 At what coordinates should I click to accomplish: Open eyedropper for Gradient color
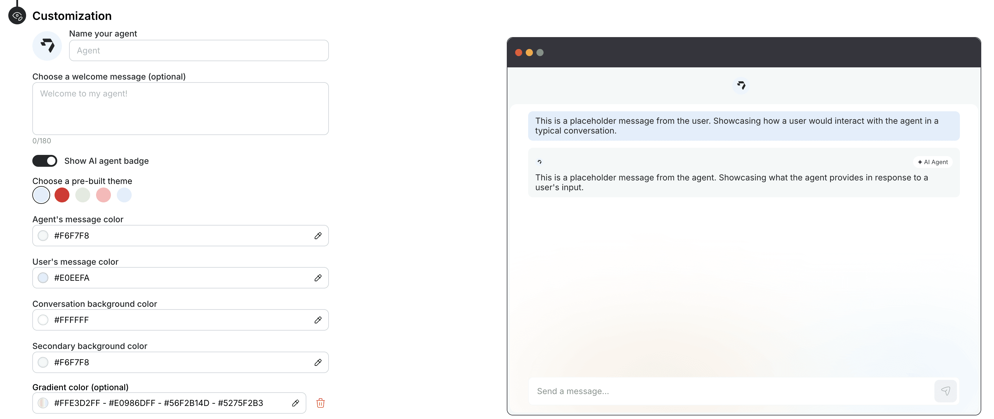[296, 403]
